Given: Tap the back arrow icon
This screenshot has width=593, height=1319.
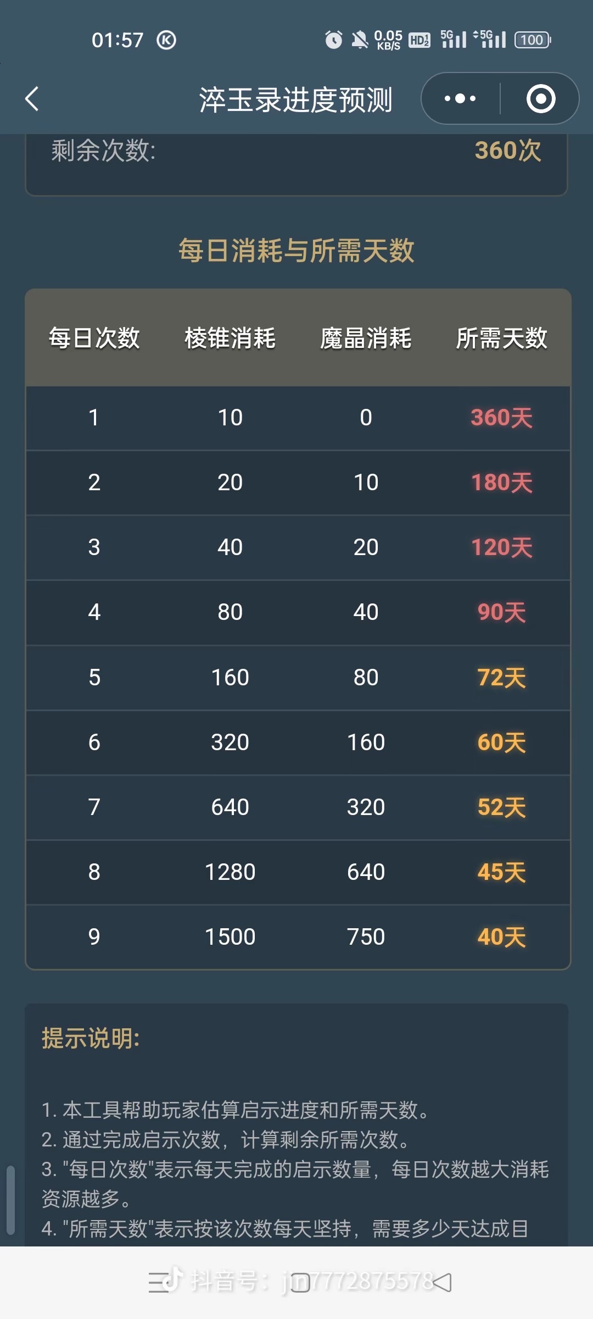Looking at the screenshot, I should click(x=32, y=99).
